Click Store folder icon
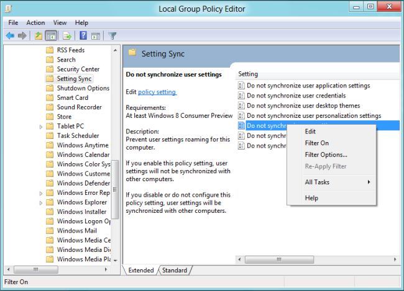 point(50,117)
